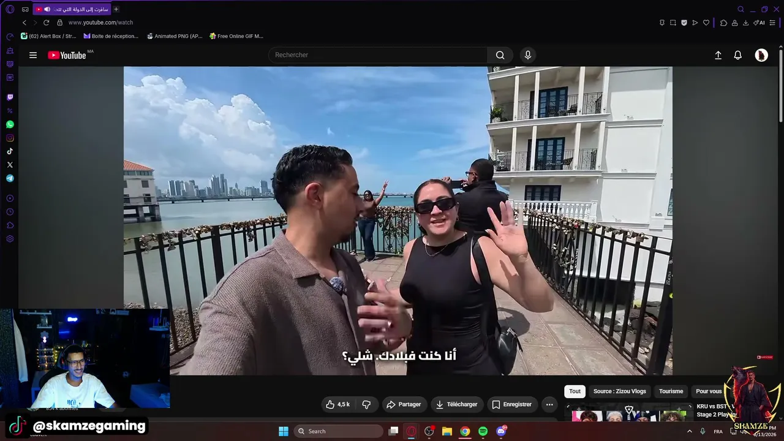Open TikTok in the browser sidebar

[x=10, y=151]
